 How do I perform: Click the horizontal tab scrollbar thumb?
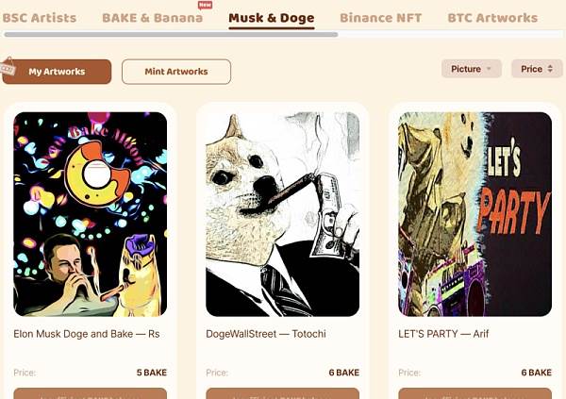pos(171,35)
